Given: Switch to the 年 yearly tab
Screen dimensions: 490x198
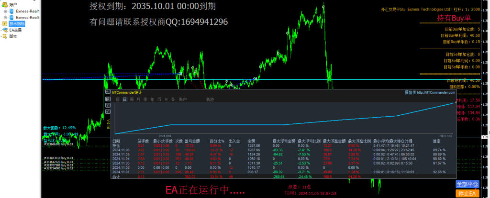Looking at the screenshot, I should [152, 99].
